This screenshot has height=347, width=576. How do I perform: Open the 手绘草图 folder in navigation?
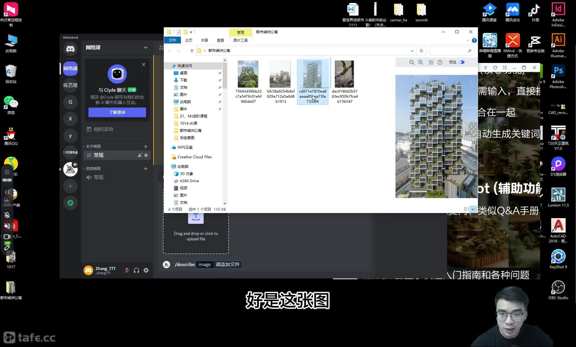(187, 138)
